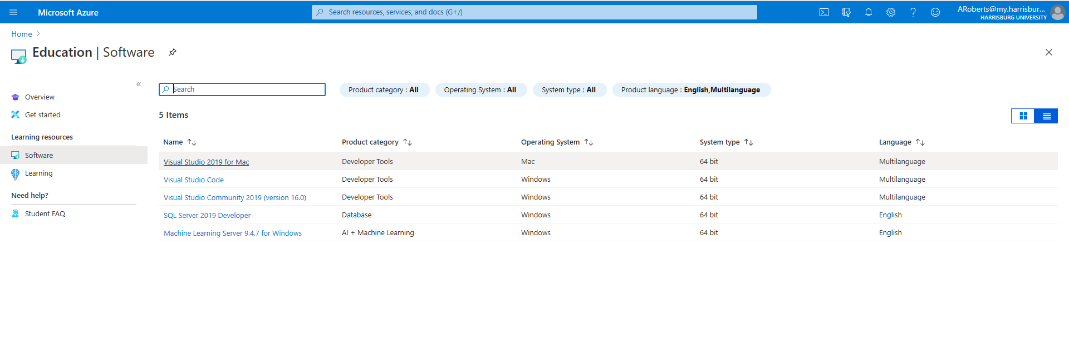Collapse the left sidebar menu
Screen dimensions: 1069x358
coord(139,84)
